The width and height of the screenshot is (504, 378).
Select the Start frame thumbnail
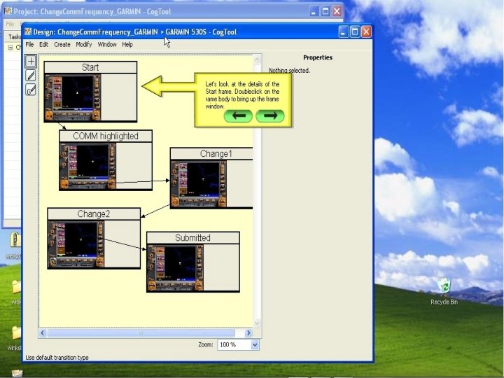click(73, 97)
